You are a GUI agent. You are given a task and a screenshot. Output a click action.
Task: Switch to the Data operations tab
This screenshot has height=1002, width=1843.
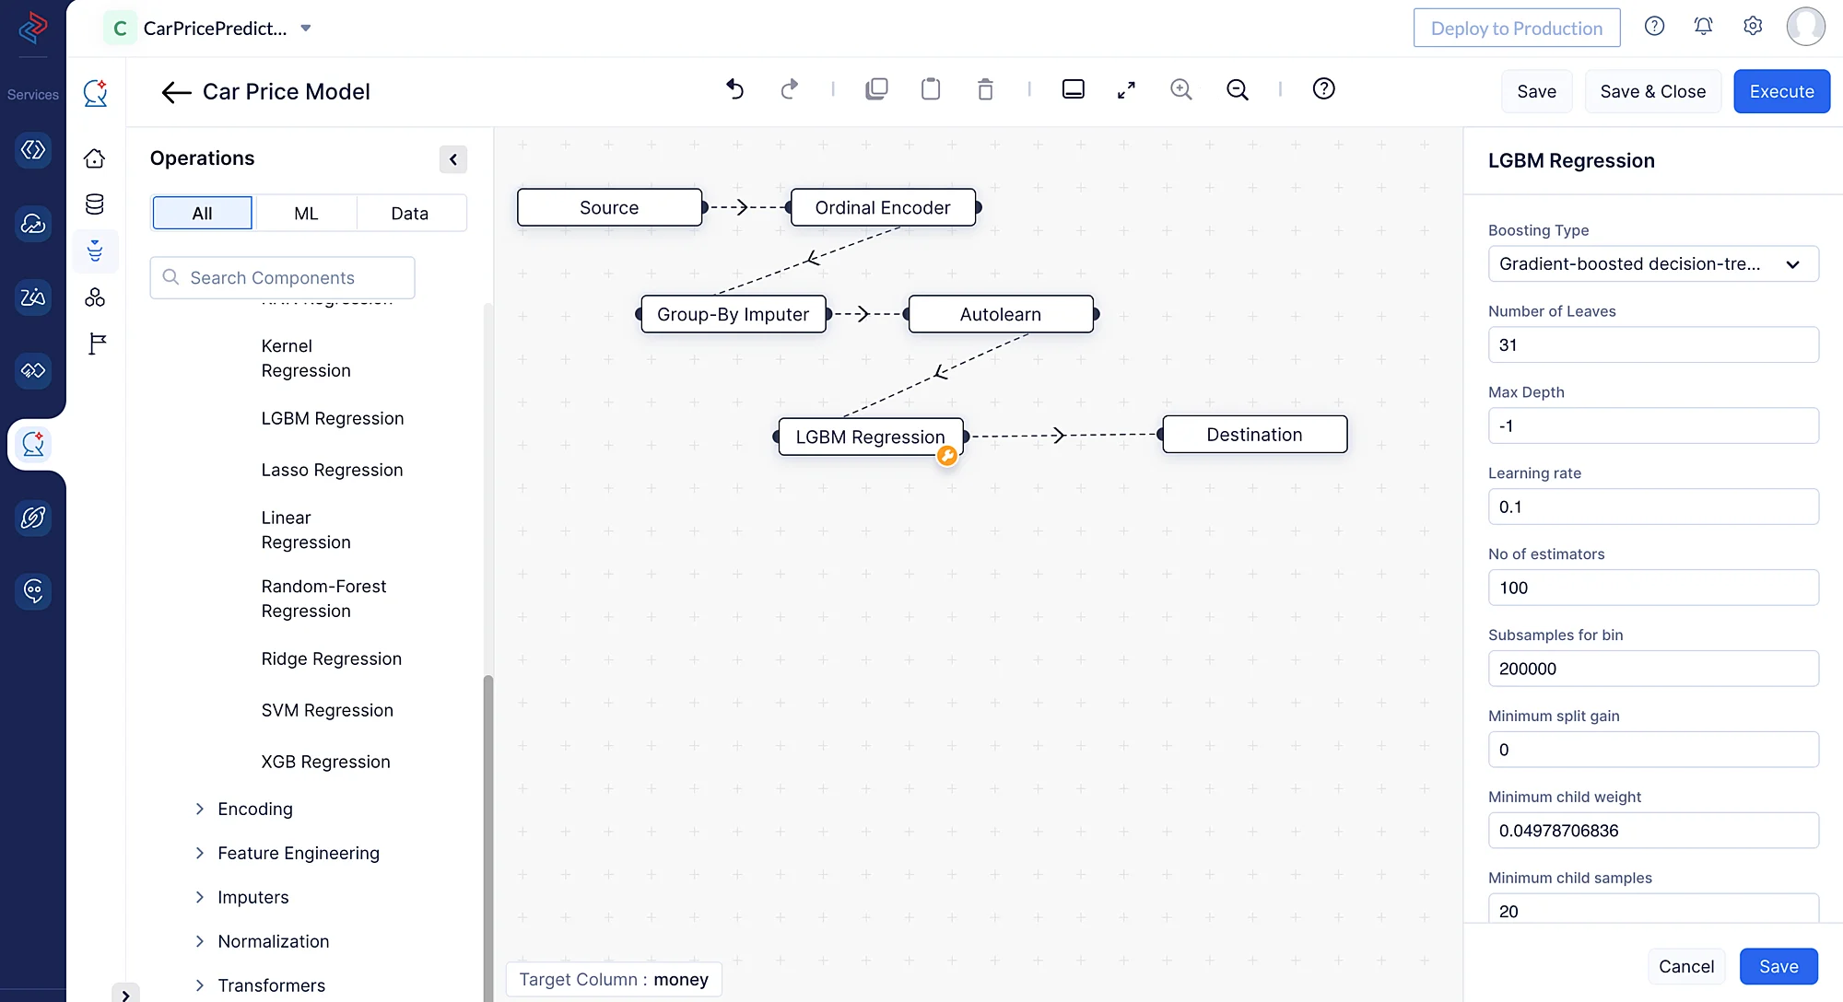pos(410,213)
